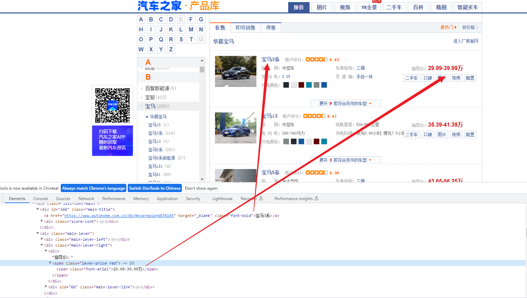Open the 宝马i3 title link
This screenshot has height=298, width=527.
(270, 116)
